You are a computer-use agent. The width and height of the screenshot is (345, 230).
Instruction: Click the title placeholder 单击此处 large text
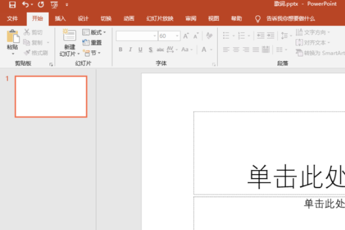(x=296, y=177)
